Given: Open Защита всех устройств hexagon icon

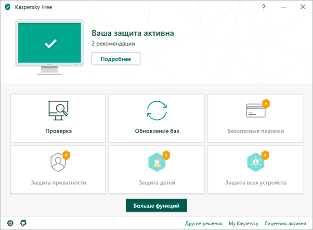Looking at the screenshot, I should point(256,162).
